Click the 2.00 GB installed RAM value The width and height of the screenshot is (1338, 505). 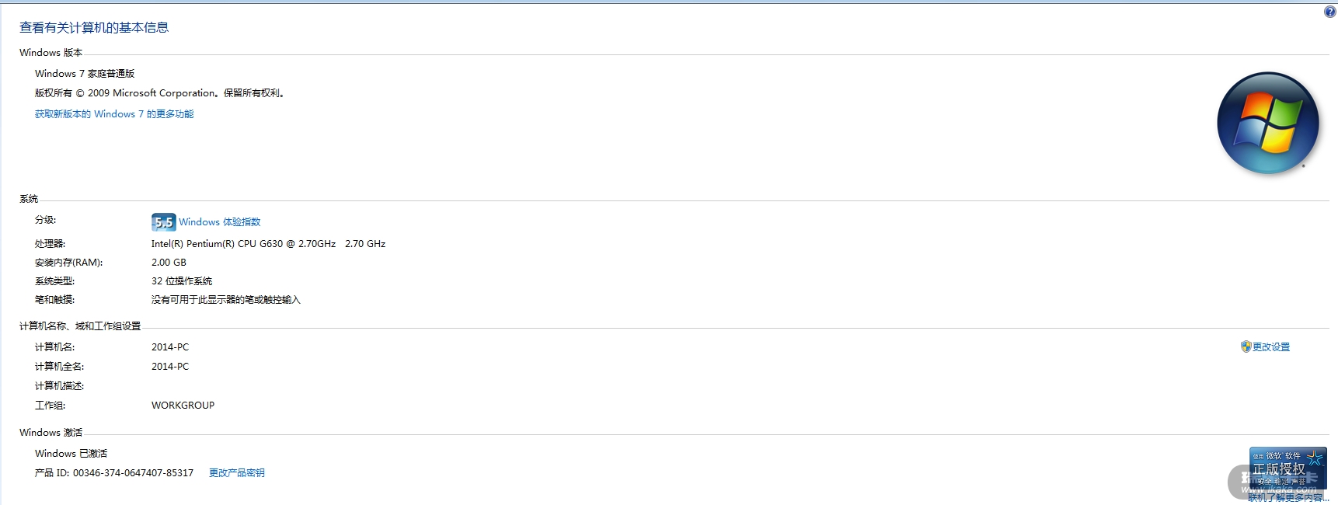[169, 263]
